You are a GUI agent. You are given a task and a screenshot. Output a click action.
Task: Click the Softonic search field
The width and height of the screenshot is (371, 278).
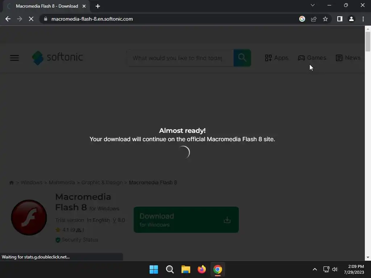pos(180,58)
